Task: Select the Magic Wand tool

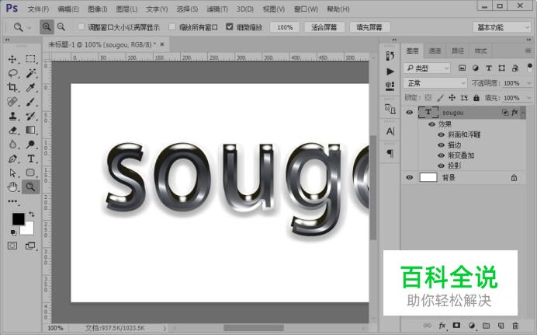Action: 30,73
